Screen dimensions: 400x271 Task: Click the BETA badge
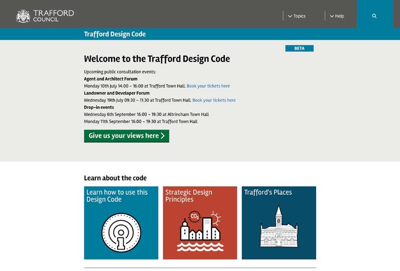[x=299, y=48]
